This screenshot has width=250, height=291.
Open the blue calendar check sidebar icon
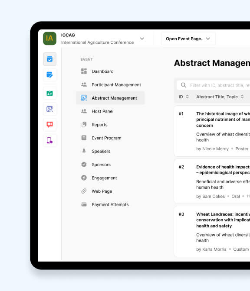tap(49, 59)
